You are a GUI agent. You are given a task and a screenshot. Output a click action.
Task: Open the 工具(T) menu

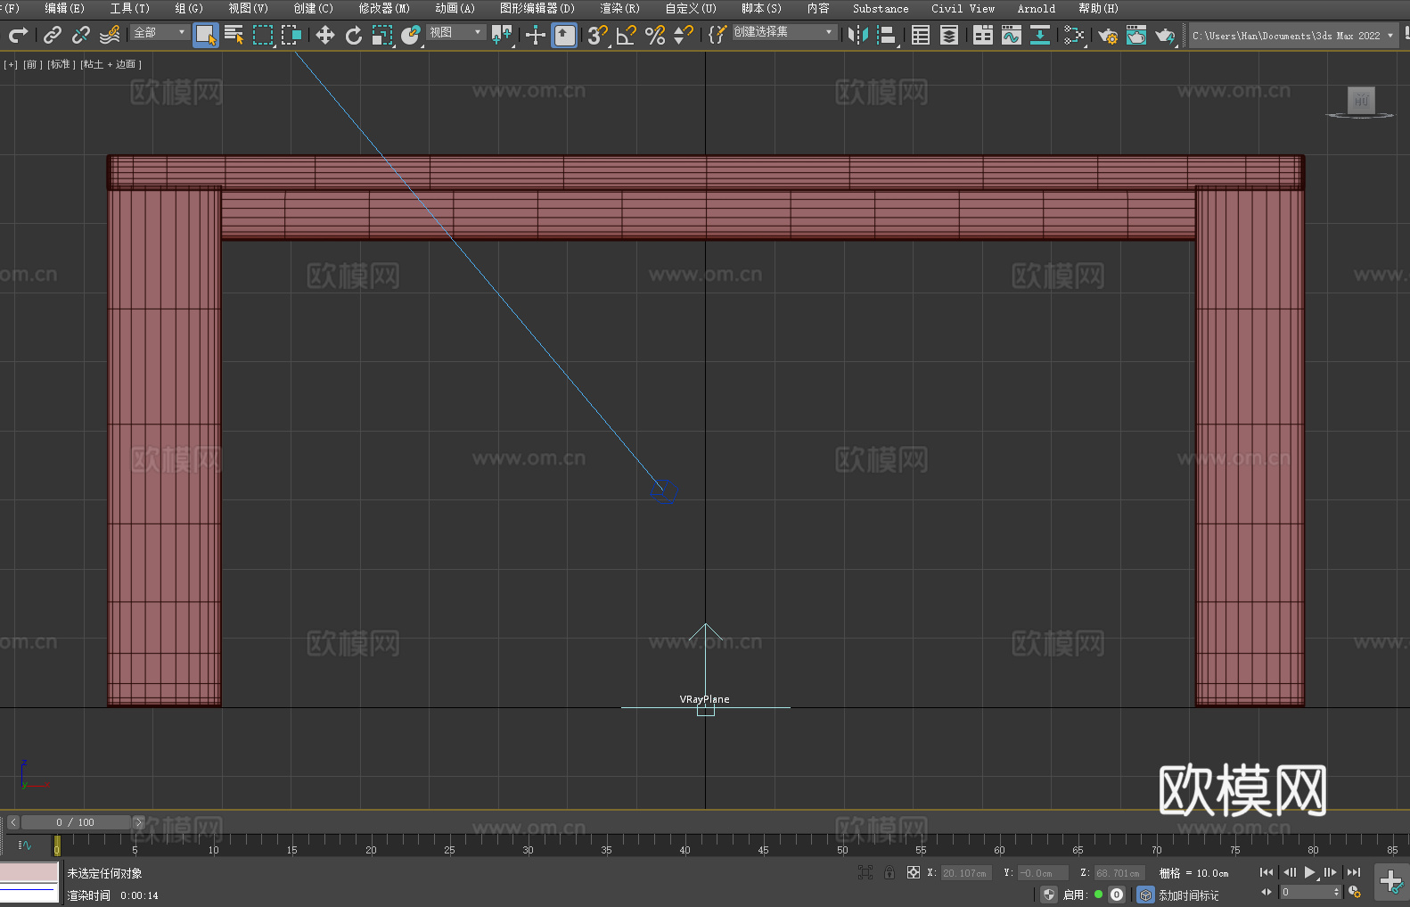coord(129,8)
